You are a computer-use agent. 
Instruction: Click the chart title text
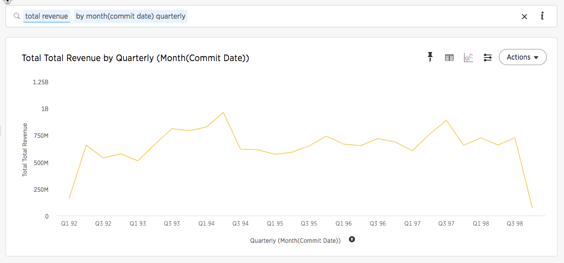pyautogui.click(x=135, y=58)
